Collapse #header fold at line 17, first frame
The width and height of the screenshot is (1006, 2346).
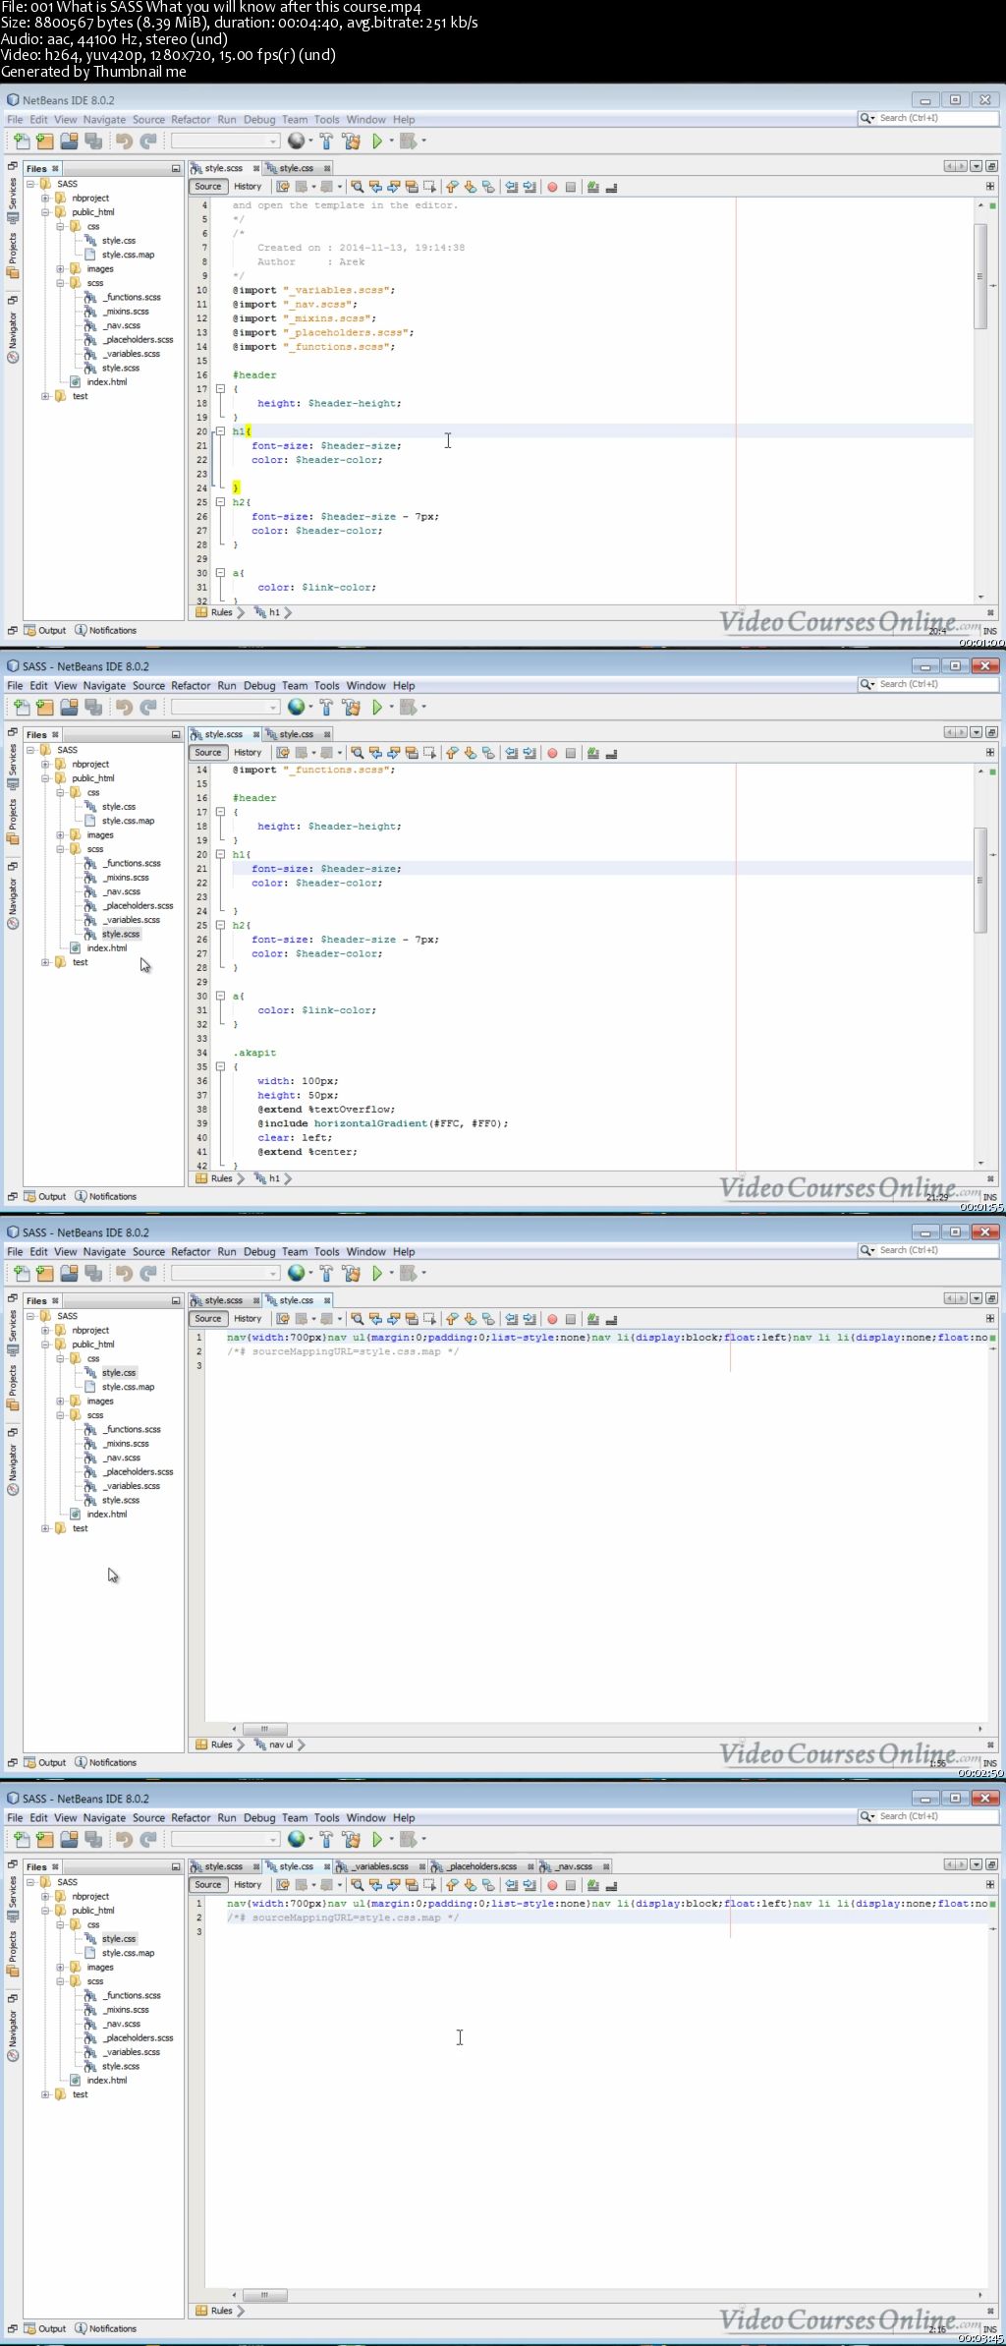click(x=221, y=389)
